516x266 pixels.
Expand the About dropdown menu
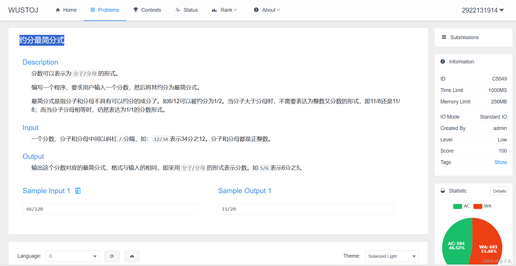(x=267, y=10)
